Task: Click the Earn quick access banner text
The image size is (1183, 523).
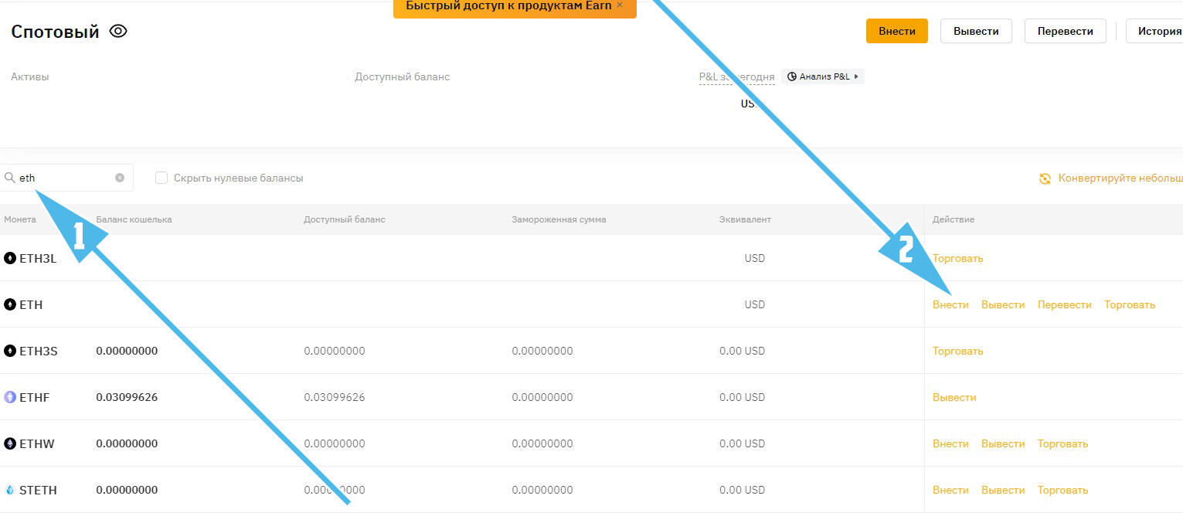Action: tap(508, 5)
